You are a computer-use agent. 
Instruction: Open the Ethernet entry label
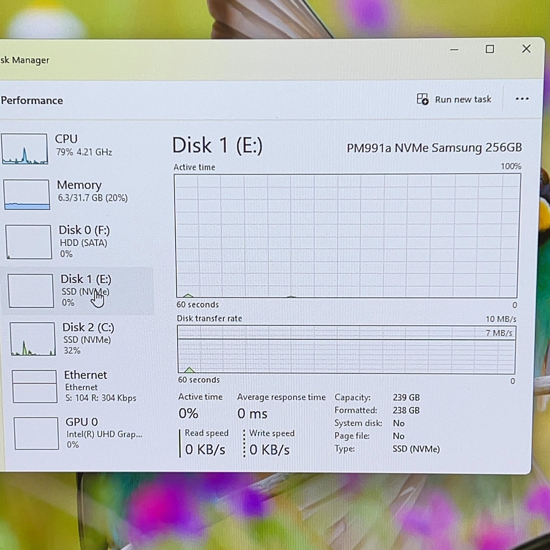coord(85,375)
